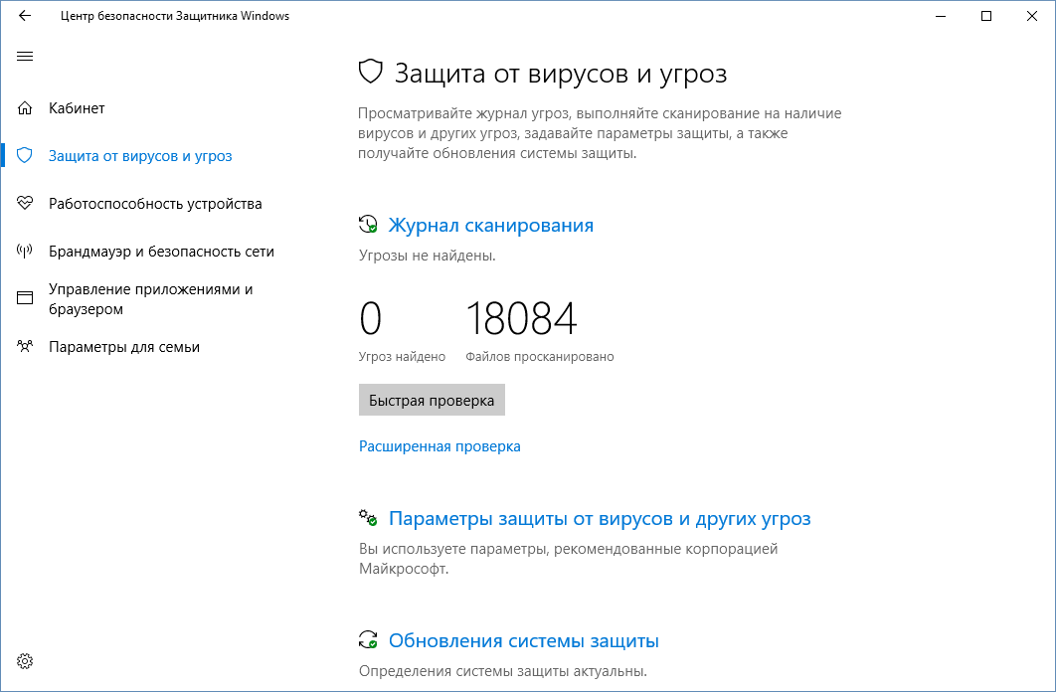The height and width of the screenshot is (692, 1056).
Task: Click the protection updates refresh icon
Action: [368, 639]
